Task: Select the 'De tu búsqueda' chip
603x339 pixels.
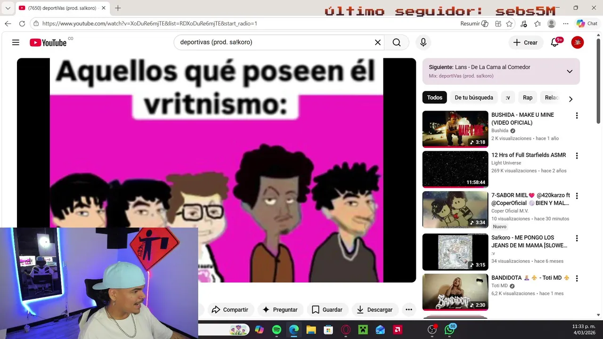Action: click(473, 97)
